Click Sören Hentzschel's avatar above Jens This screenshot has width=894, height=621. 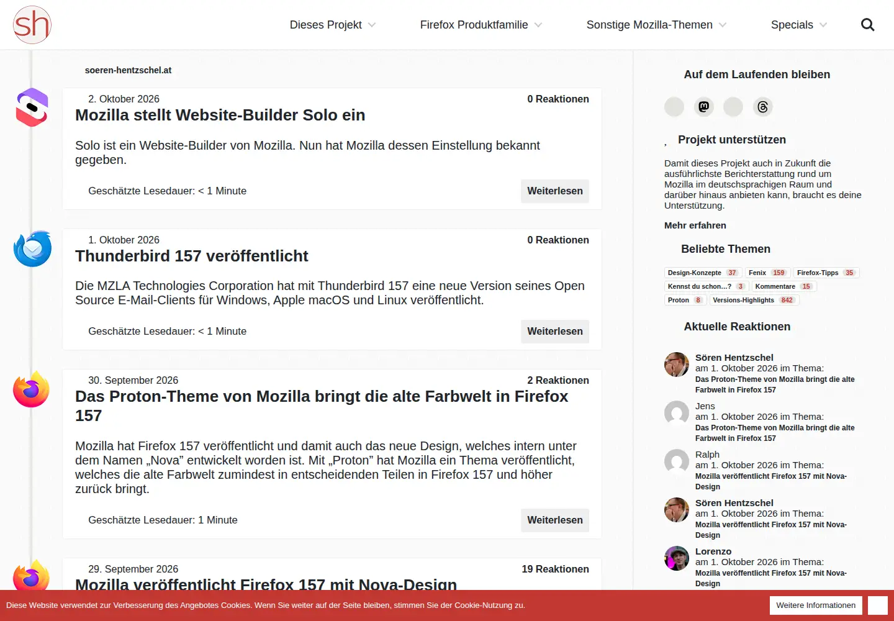(x=677, y=365)
